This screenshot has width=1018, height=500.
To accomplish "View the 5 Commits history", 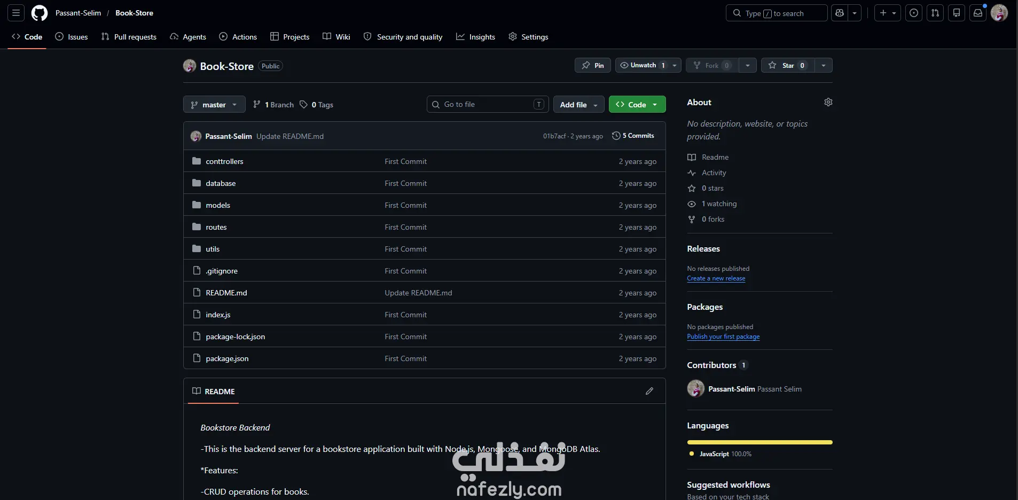I will [x=633, y=136].
